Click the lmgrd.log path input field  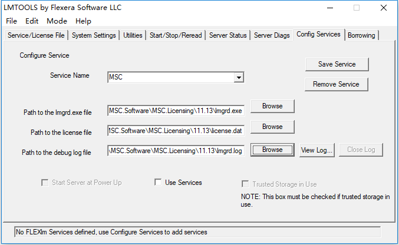tap(176, 151)
